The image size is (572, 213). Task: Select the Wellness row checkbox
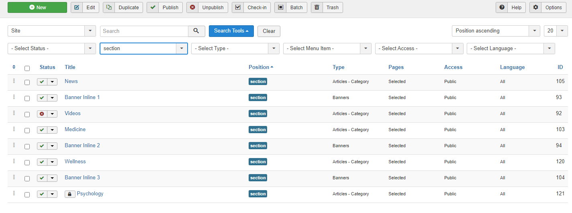coord(27,162)
